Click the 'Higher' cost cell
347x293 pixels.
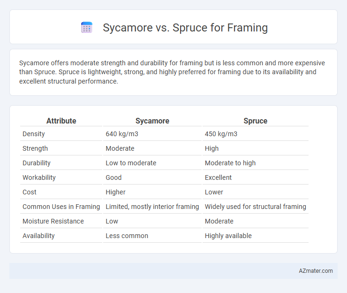point(115,192)
